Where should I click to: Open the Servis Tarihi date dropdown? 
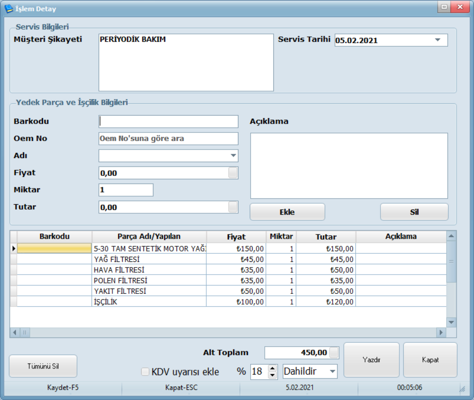pos(437,40)
